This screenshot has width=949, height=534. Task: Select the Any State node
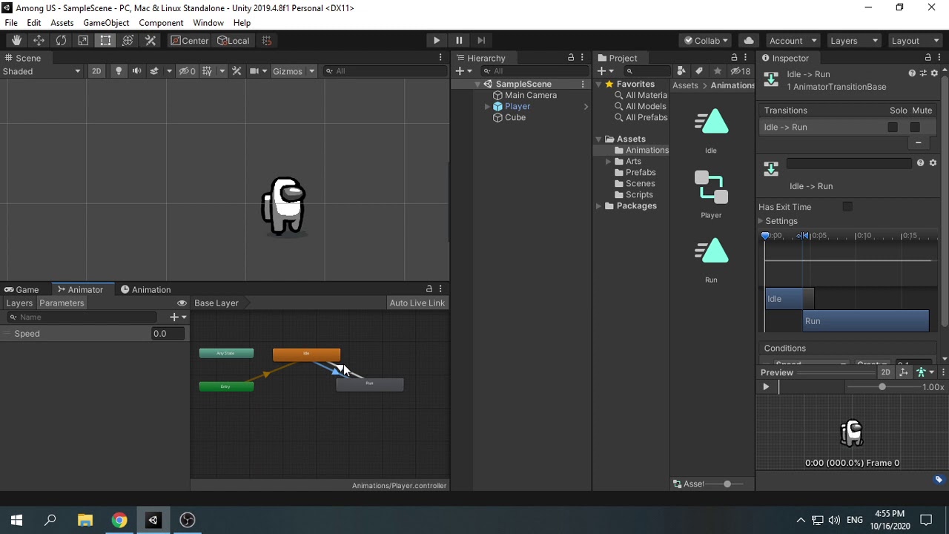226,354
